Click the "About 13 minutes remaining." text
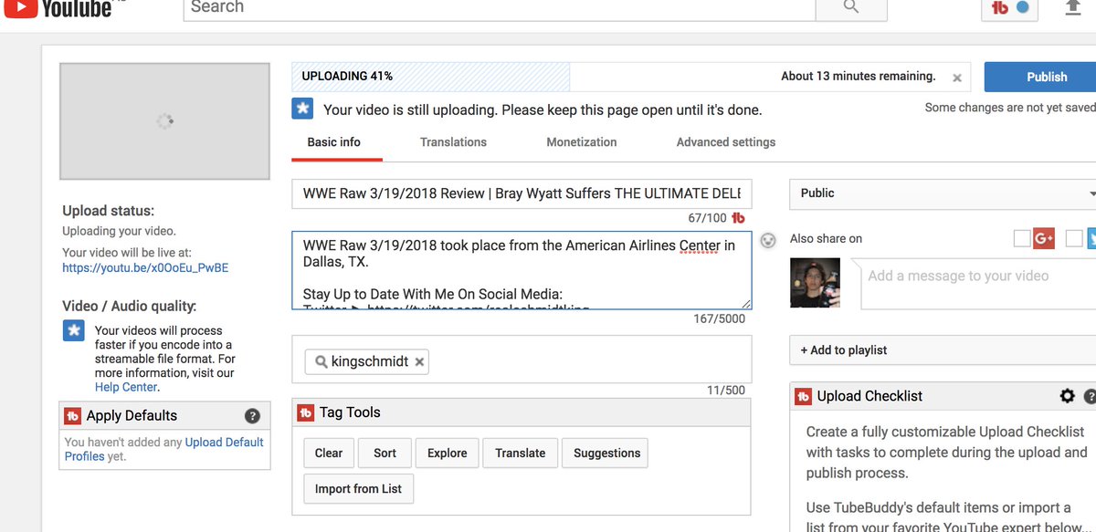This screenshot has height=532, width=1096. (858, 77)
